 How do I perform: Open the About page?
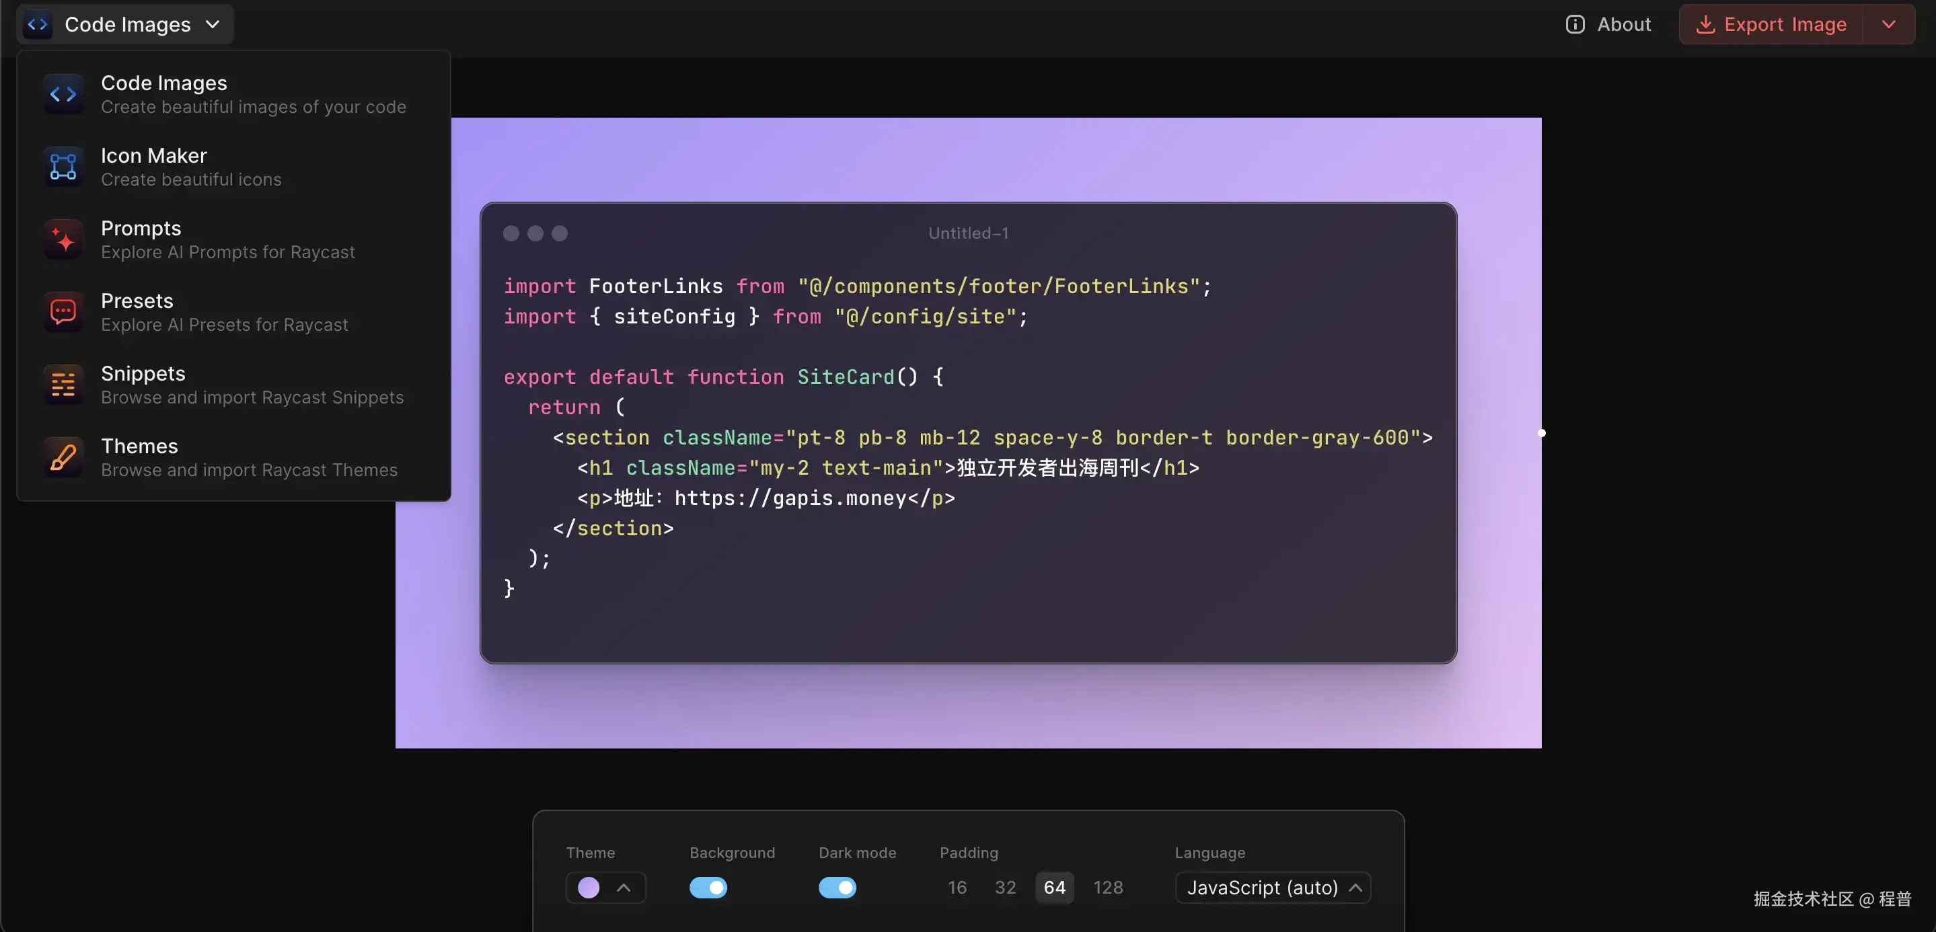(x=1623, y=24)
